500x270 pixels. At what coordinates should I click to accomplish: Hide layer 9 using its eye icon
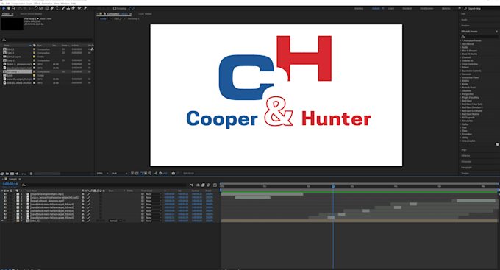coord(2,221)
